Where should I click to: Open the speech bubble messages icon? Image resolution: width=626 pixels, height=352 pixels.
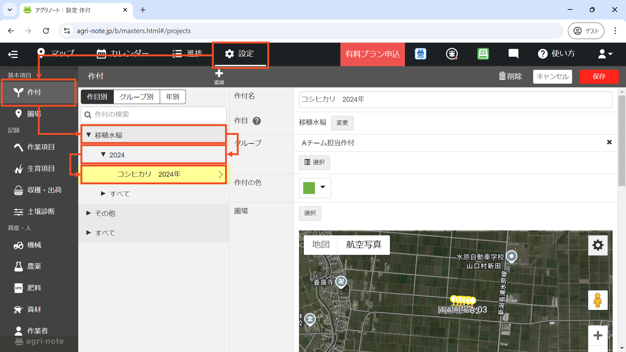coord(513,54)
